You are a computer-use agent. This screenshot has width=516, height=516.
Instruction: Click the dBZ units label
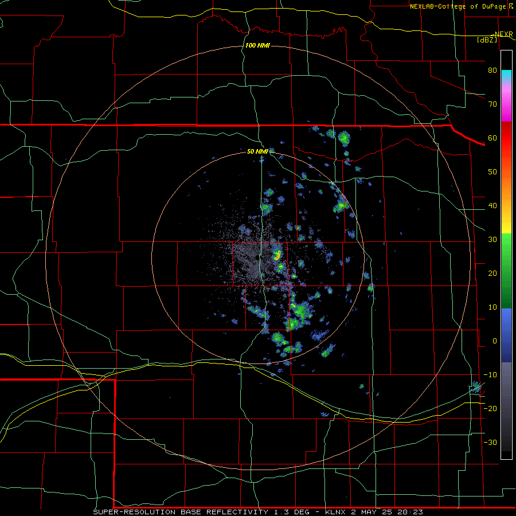point(487,40)
